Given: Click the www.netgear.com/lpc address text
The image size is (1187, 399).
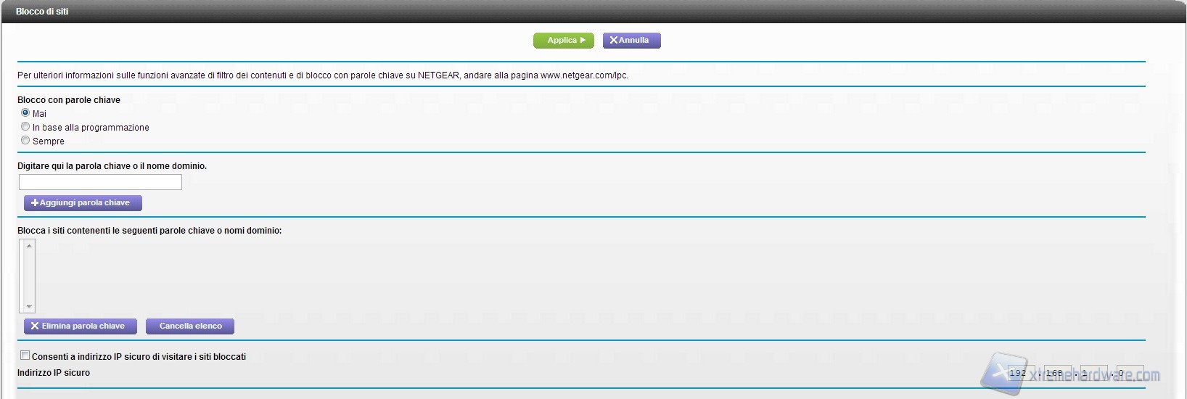Looking at the screenshot, I should pyautogui.click(x=583, y=75).
